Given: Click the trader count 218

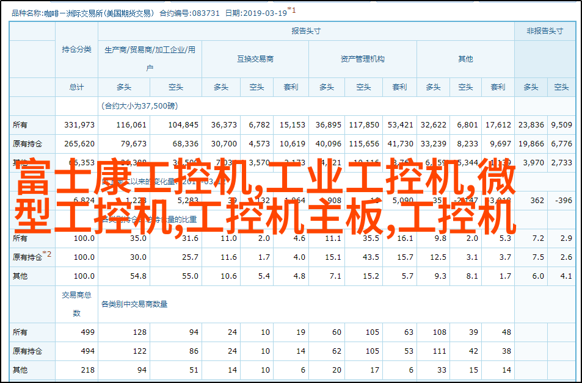Looking at the screenshot, I should (88, 370).
